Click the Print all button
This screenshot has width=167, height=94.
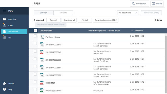click(x=85, y=20)
